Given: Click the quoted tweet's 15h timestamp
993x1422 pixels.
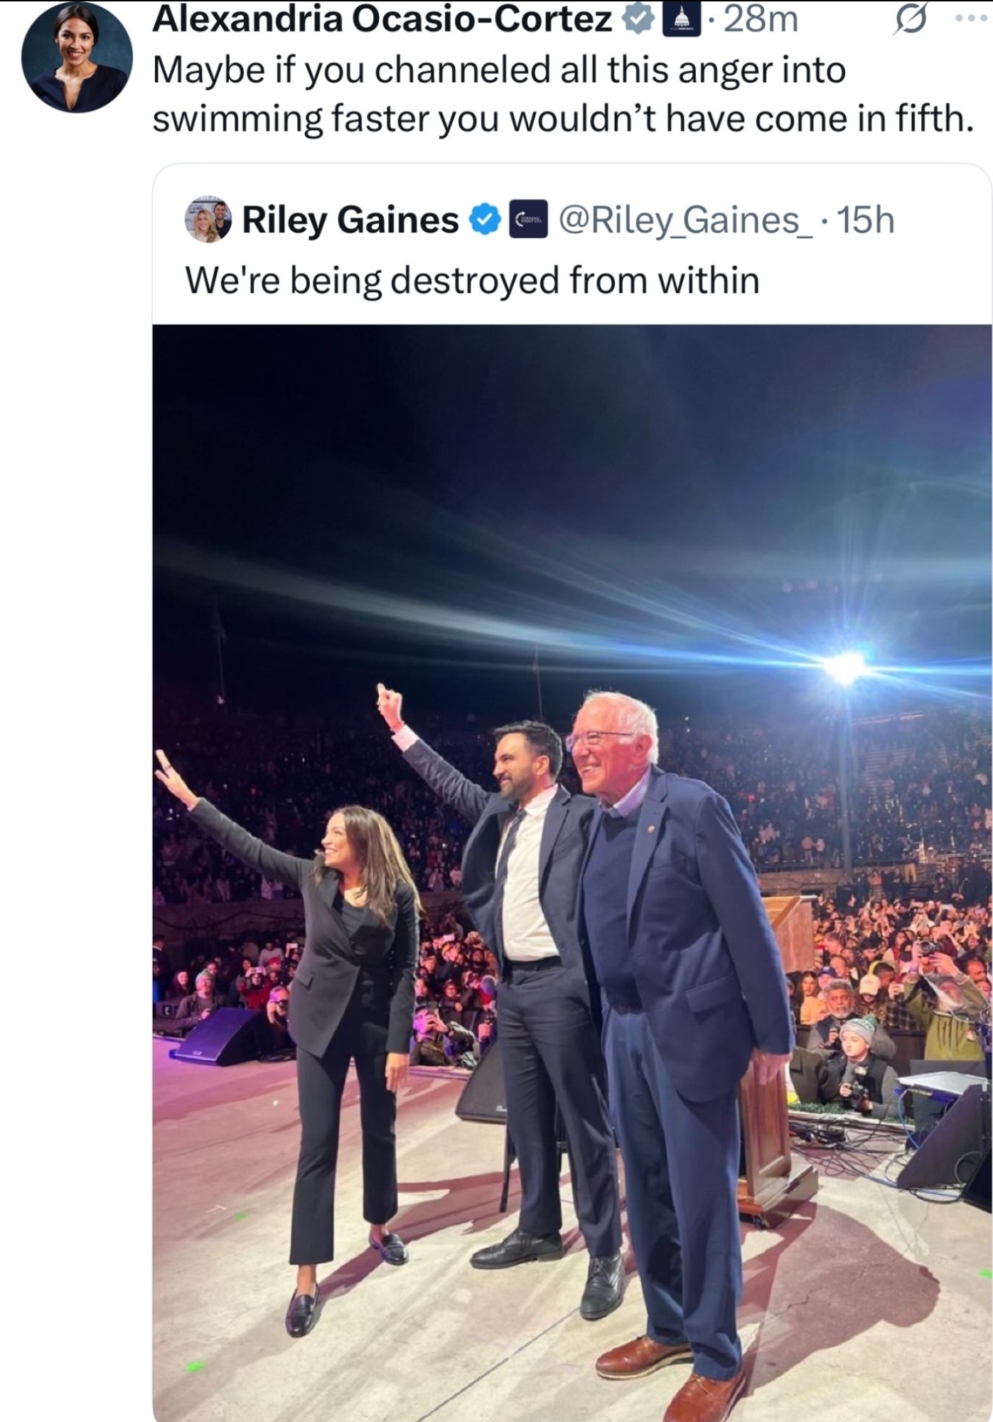Looking at the screenshot, I should 866,220.
